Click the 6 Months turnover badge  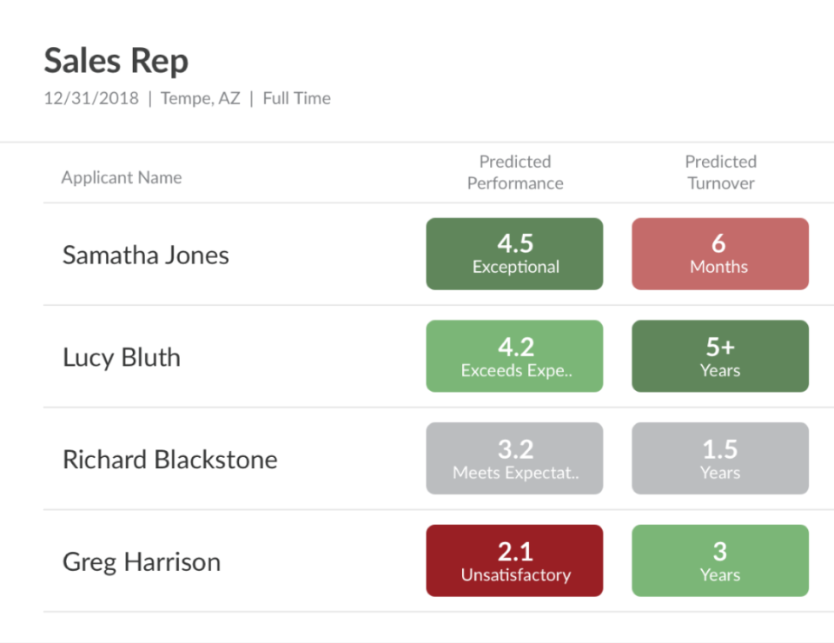coord(719,254)
